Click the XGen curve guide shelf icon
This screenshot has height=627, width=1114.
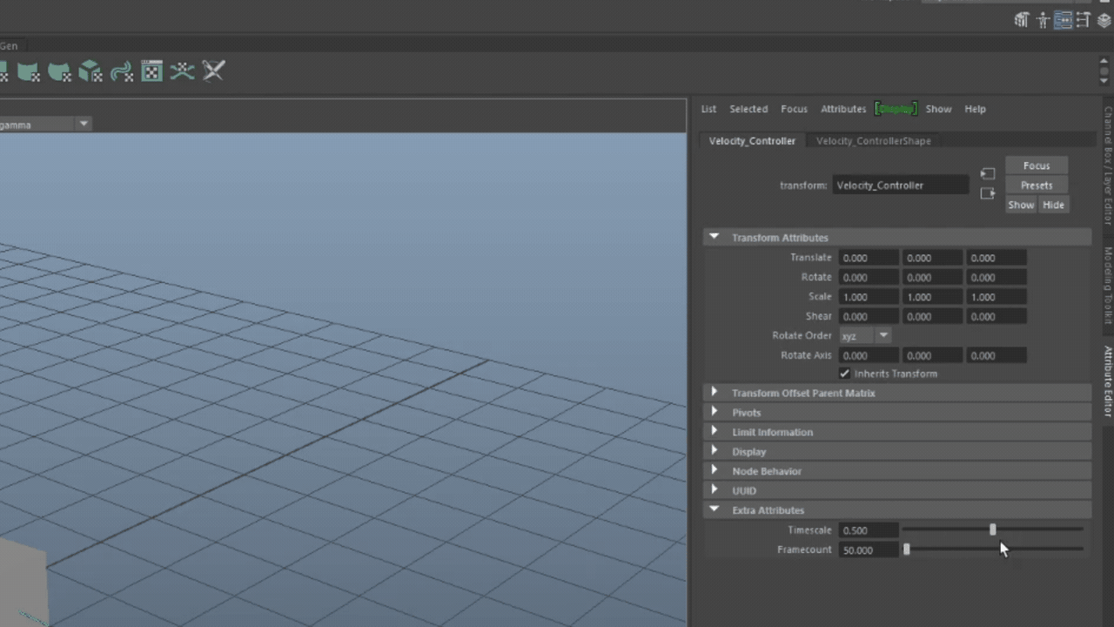(122, 71)
